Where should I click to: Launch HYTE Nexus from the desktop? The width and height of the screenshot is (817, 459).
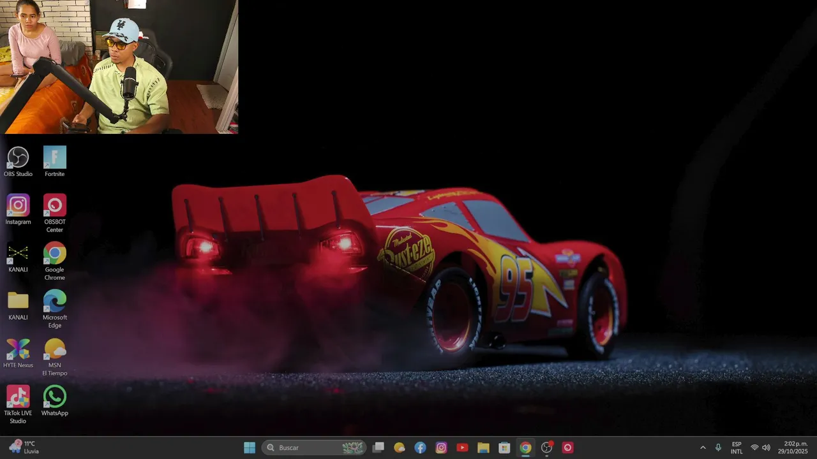coord(18,353)
